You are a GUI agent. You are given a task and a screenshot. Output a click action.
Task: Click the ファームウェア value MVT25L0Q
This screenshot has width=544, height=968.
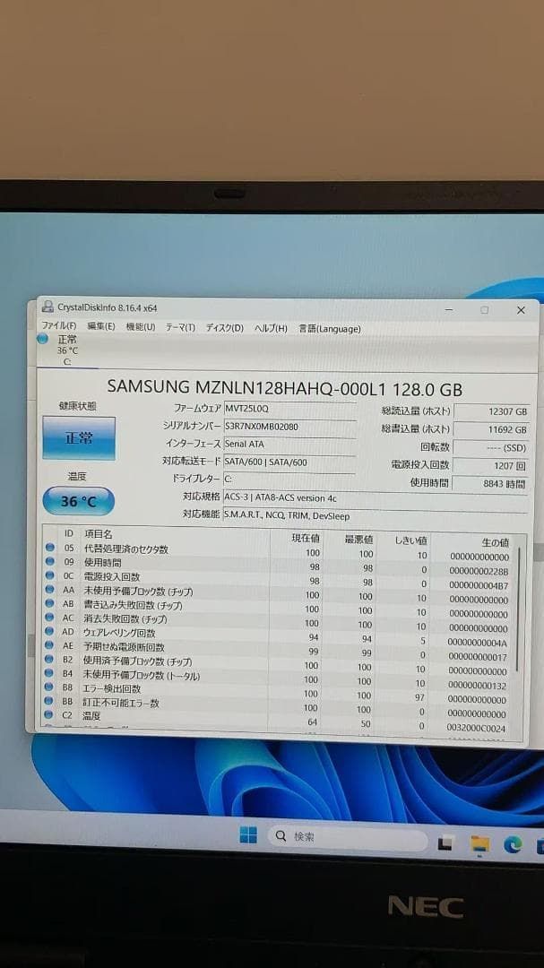click(x=289, y=409)
